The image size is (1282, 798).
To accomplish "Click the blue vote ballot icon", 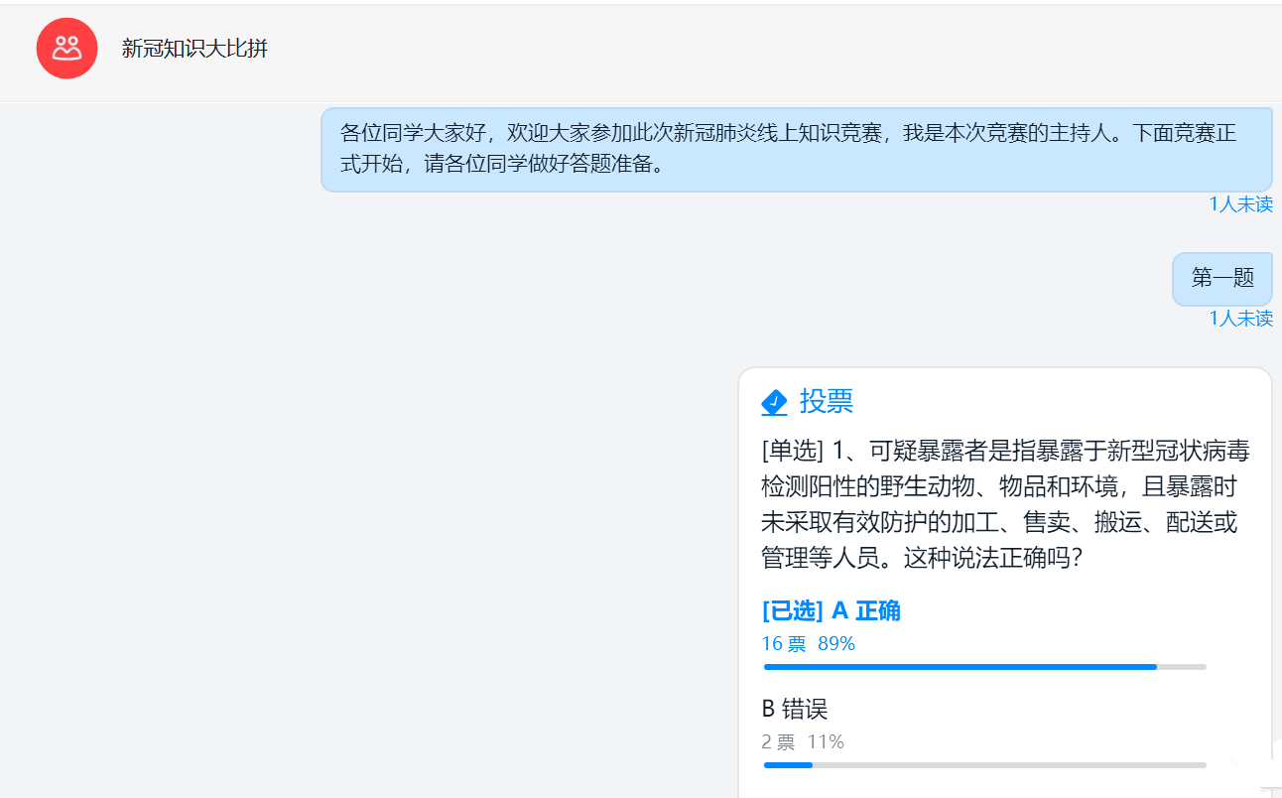I will coord(774,402).
